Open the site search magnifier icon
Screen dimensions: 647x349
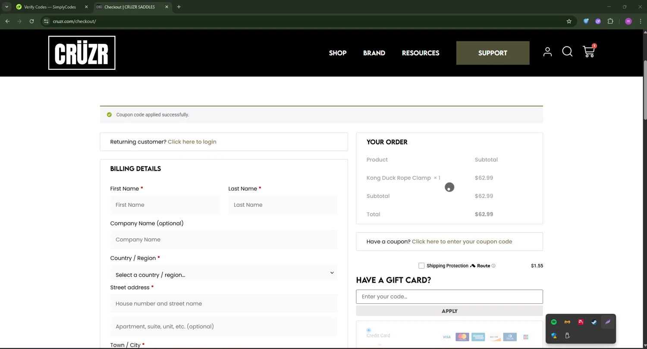point(567,52)
